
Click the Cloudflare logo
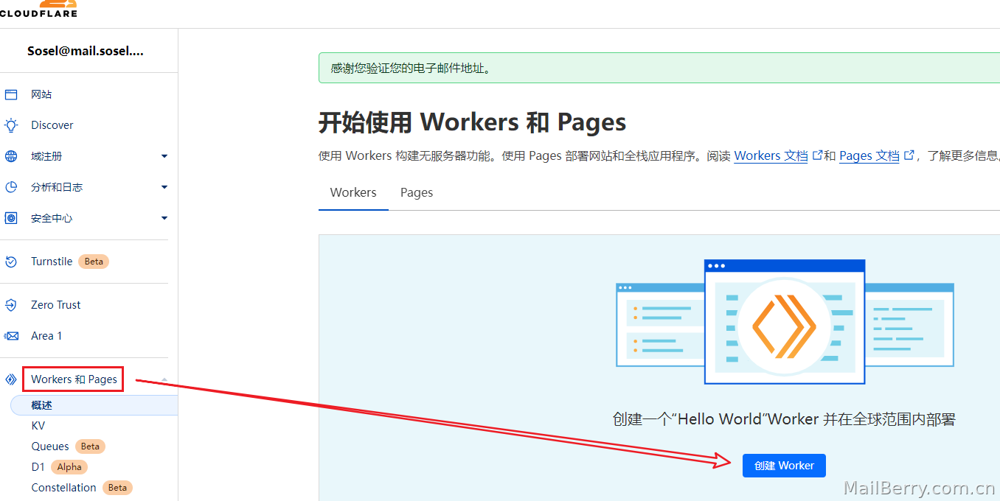(x=38, y=8)
